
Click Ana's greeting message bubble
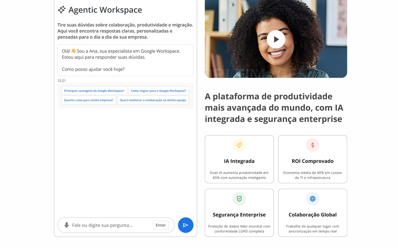[x=126, y=60]
